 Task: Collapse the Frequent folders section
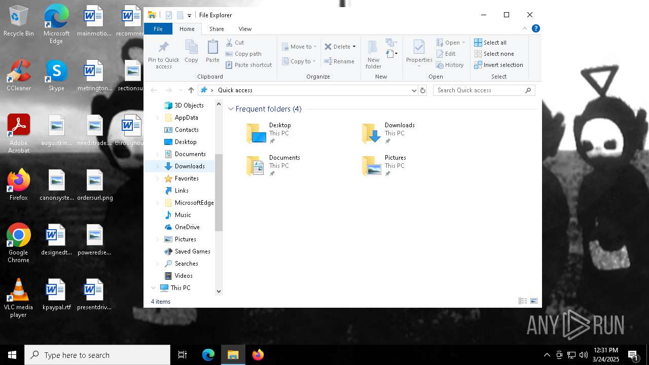[231, 109]
